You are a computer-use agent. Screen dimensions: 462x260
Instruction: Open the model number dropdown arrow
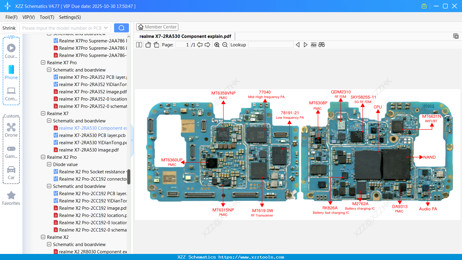pos(106,28)
